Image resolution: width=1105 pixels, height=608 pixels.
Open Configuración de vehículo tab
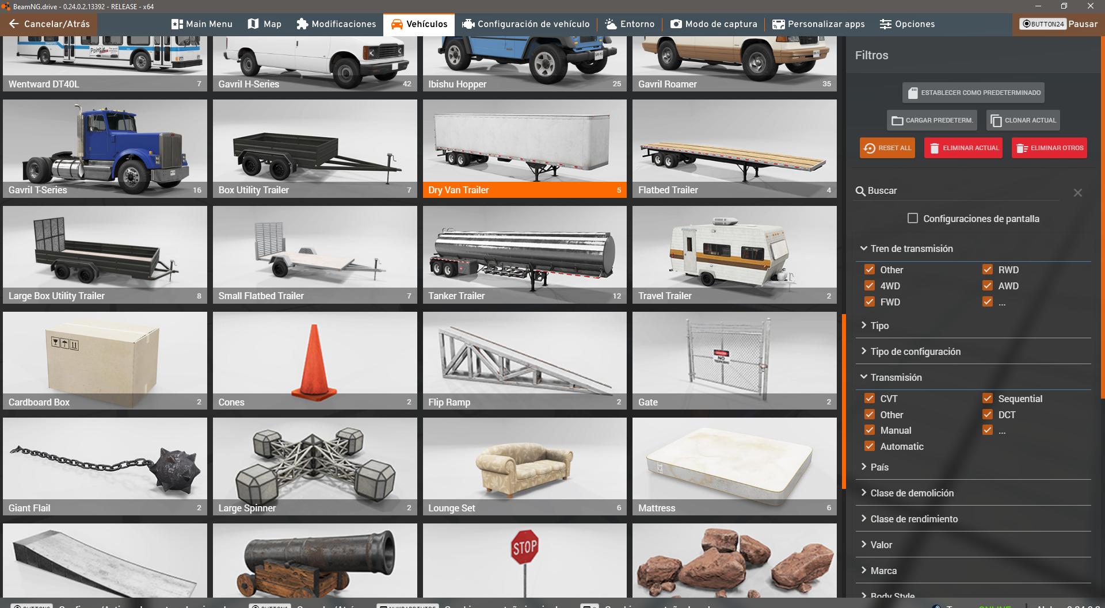pos(526,24)
